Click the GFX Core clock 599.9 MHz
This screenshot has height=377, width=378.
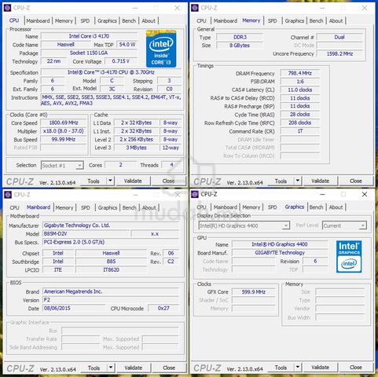coord(254,292)
